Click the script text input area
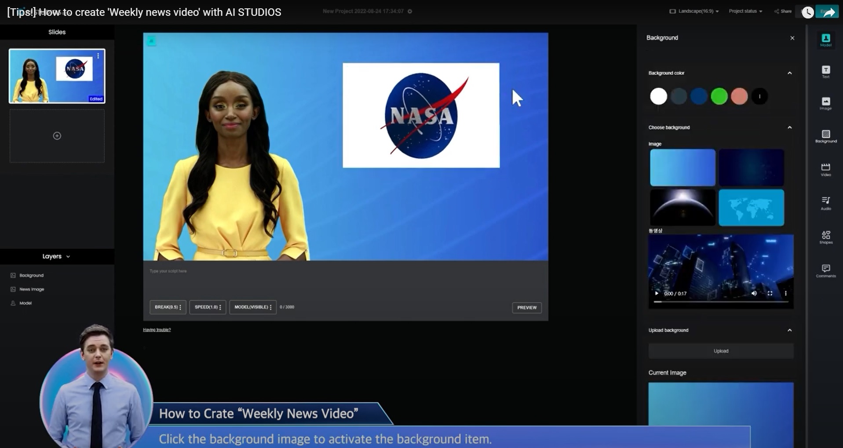Screen dimensions: 843x448 tap(346, 280)
